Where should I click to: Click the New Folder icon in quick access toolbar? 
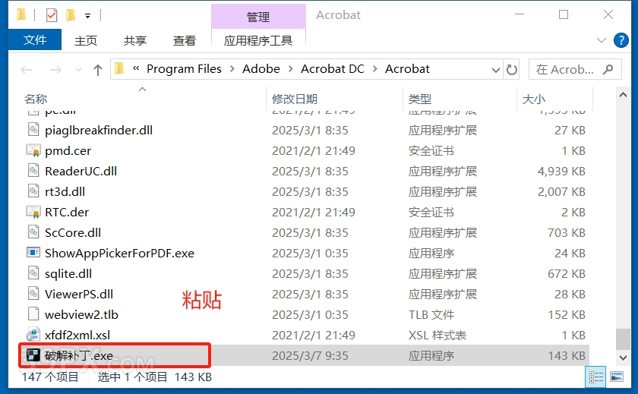click(x=71, y=15)
